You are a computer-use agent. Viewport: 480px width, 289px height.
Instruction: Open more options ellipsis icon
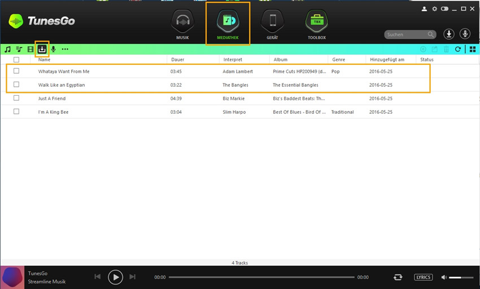65,49
